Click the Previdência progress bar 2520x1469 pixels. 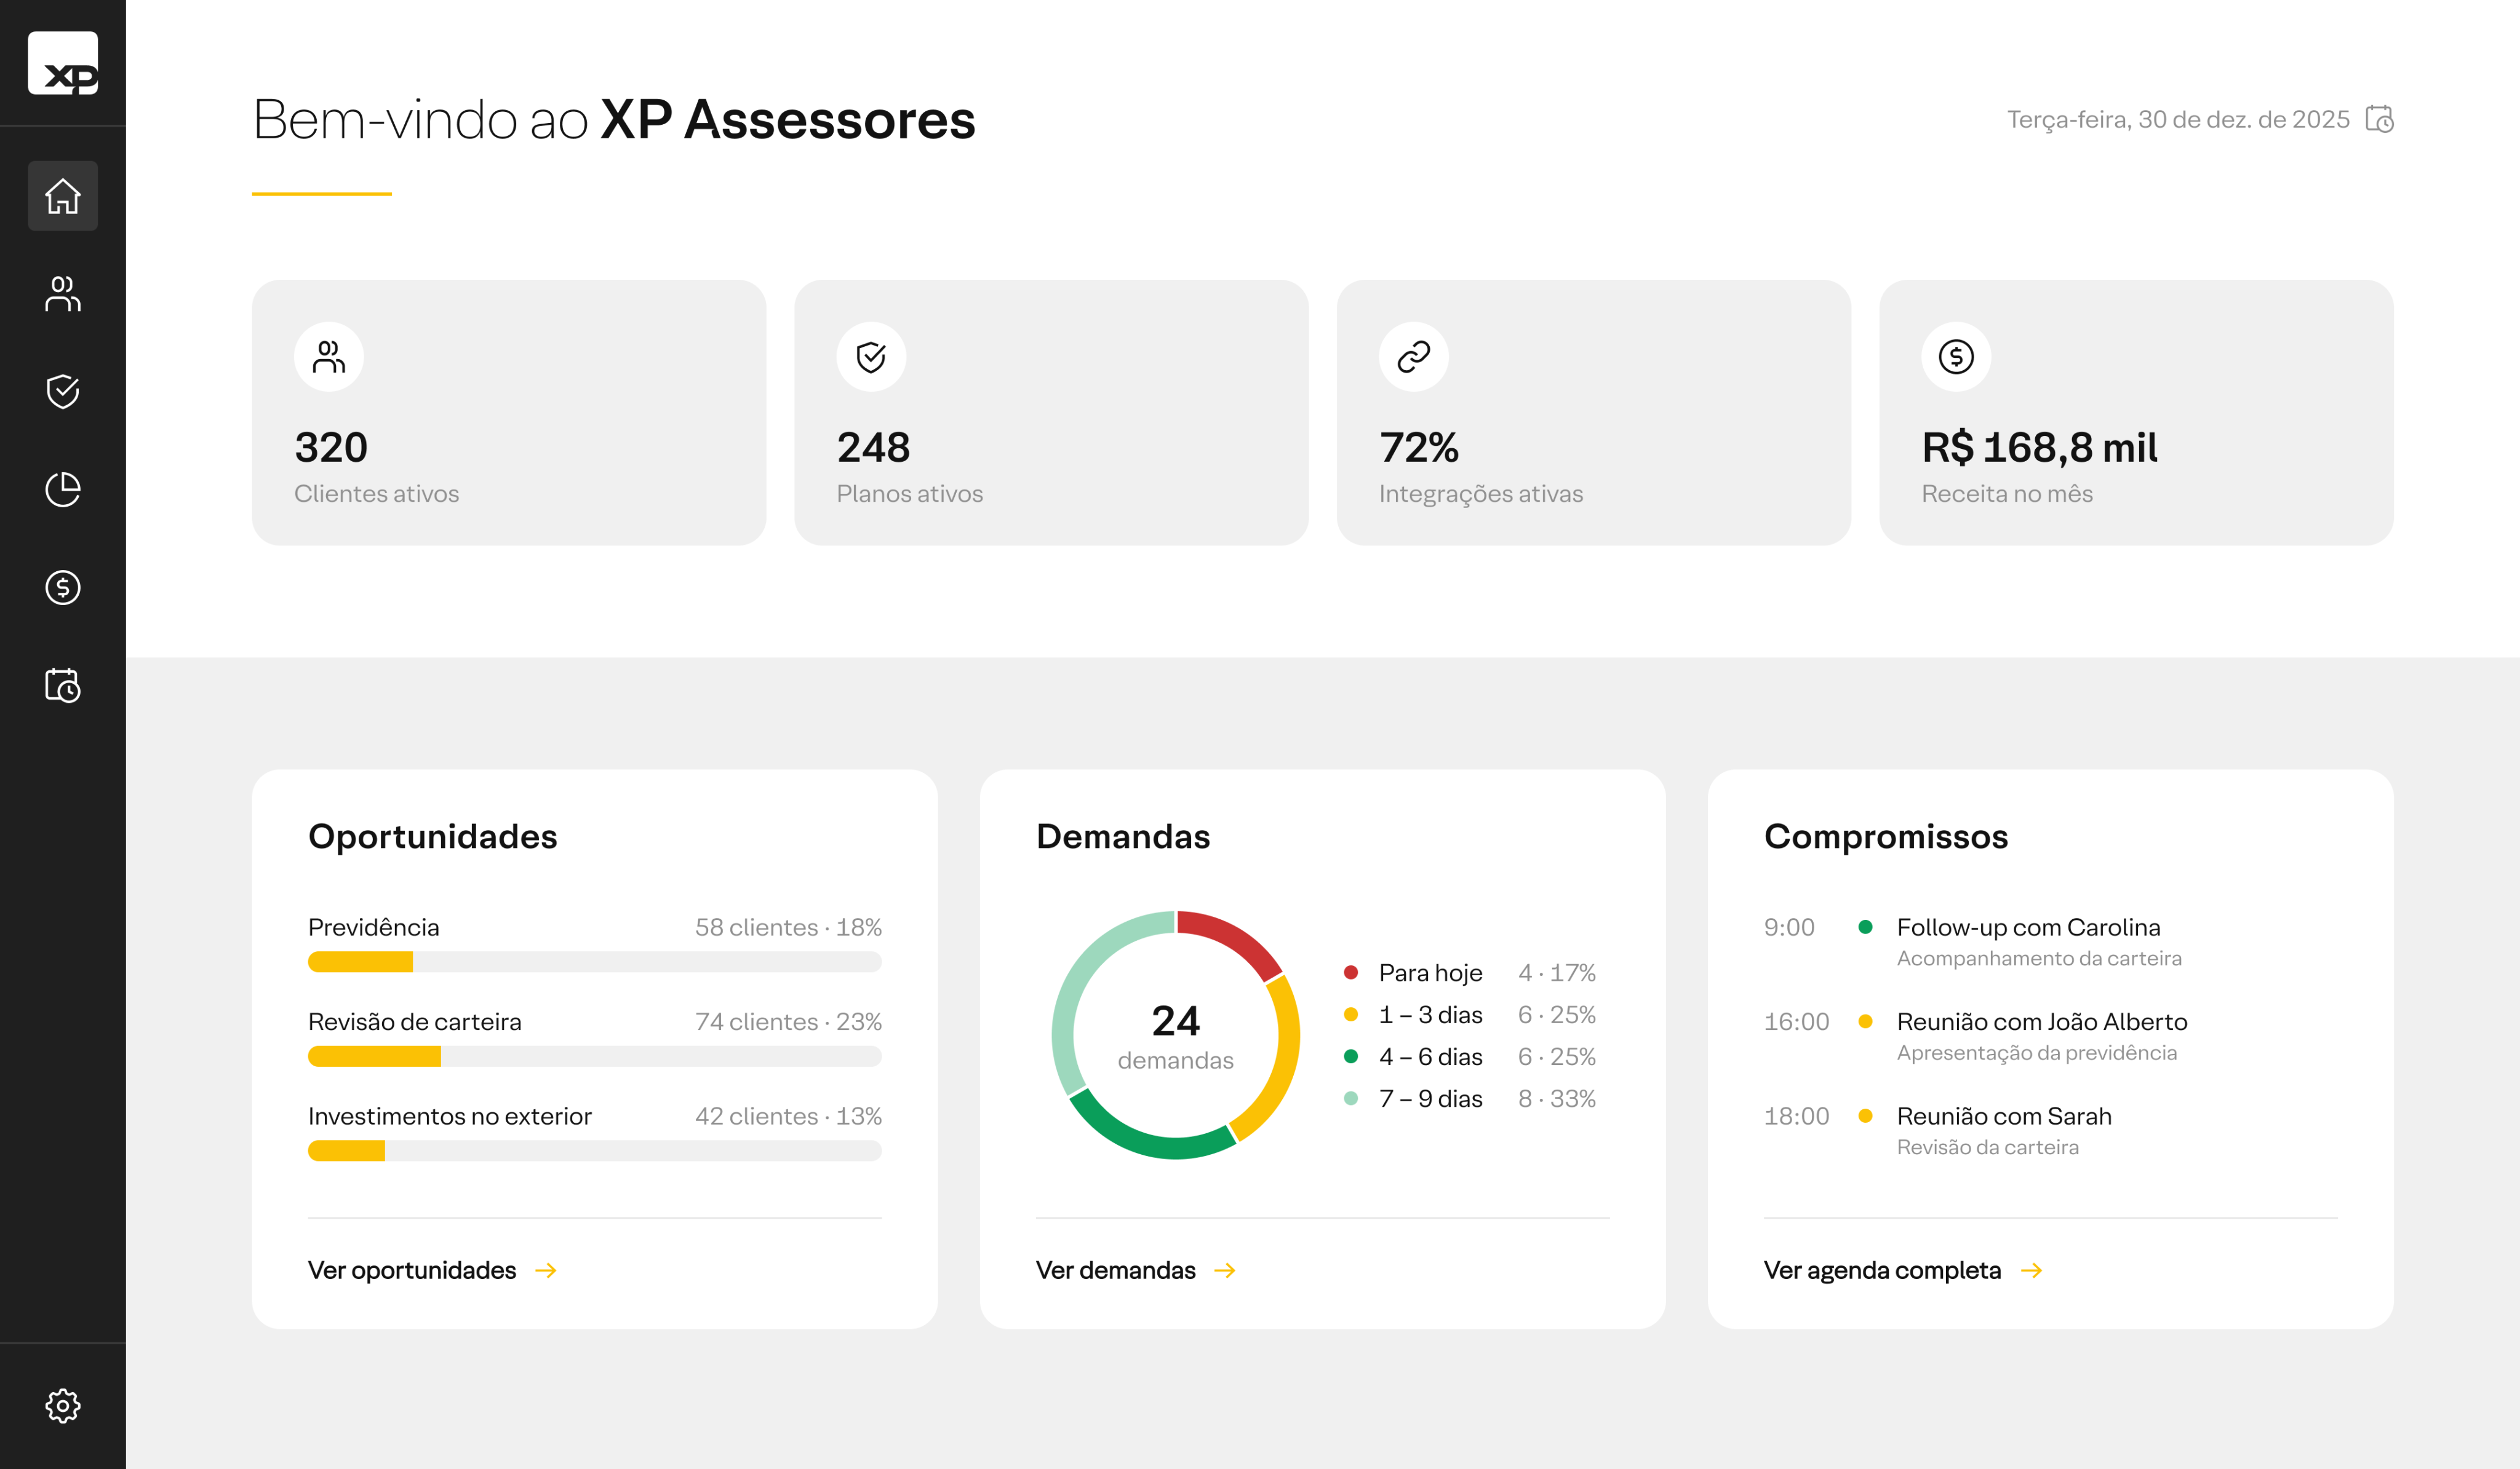coord(595,961)
